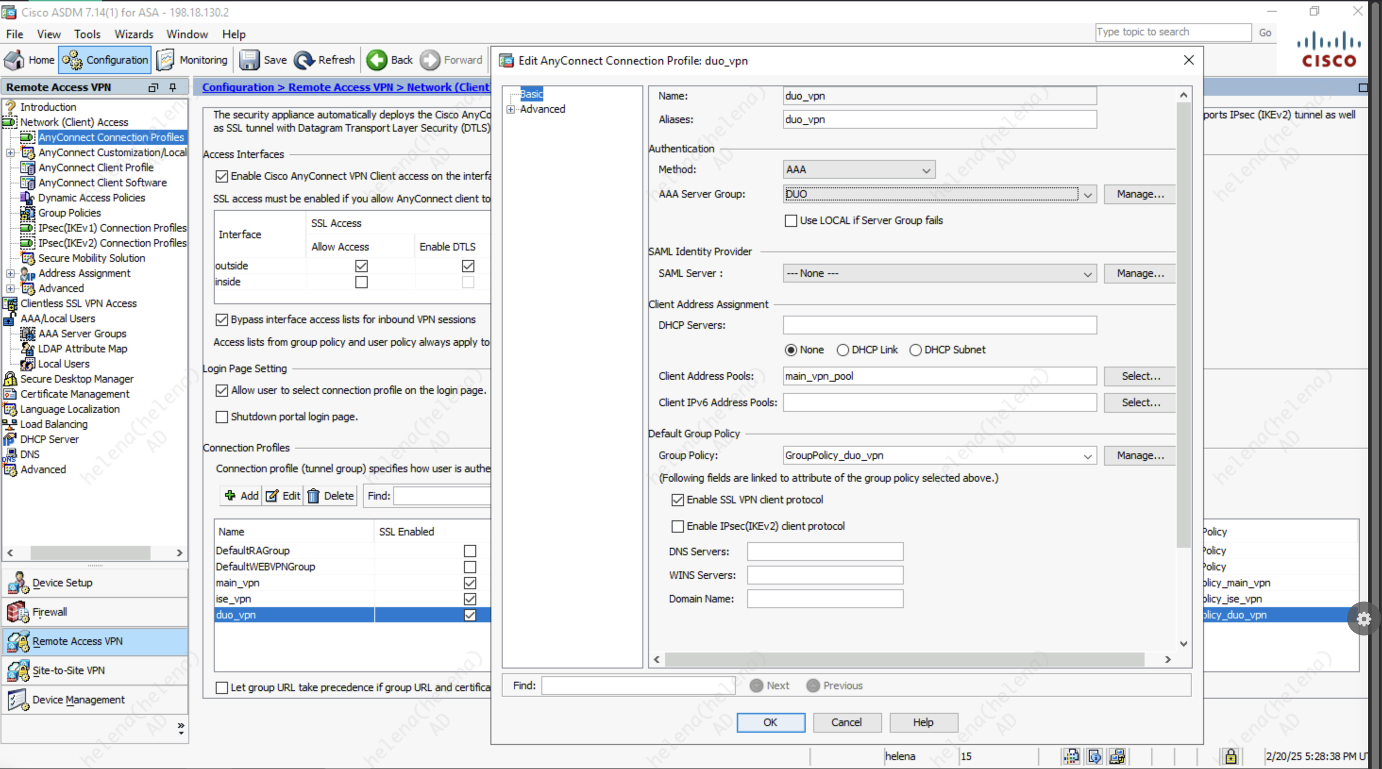Screen dimensions: 1382x769
Task: Open the Group Policy dropdown
Action: (1087, 456)
